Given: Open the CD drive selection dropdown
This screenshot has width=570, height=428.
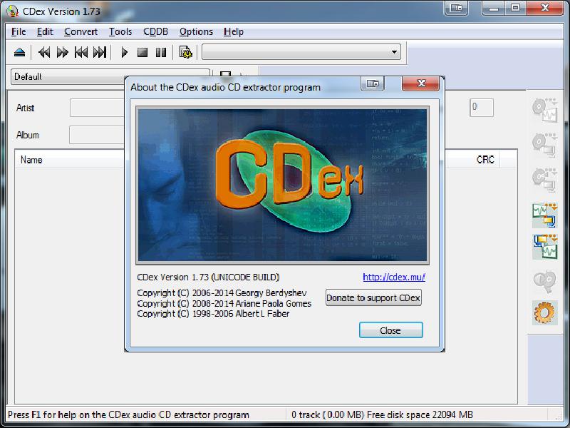Looking at the screenshot, I should pos(301,52).
